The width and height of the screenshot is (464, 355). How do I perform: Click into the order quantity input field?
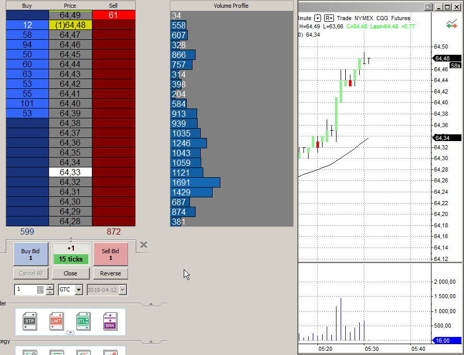tap(26, 289)
